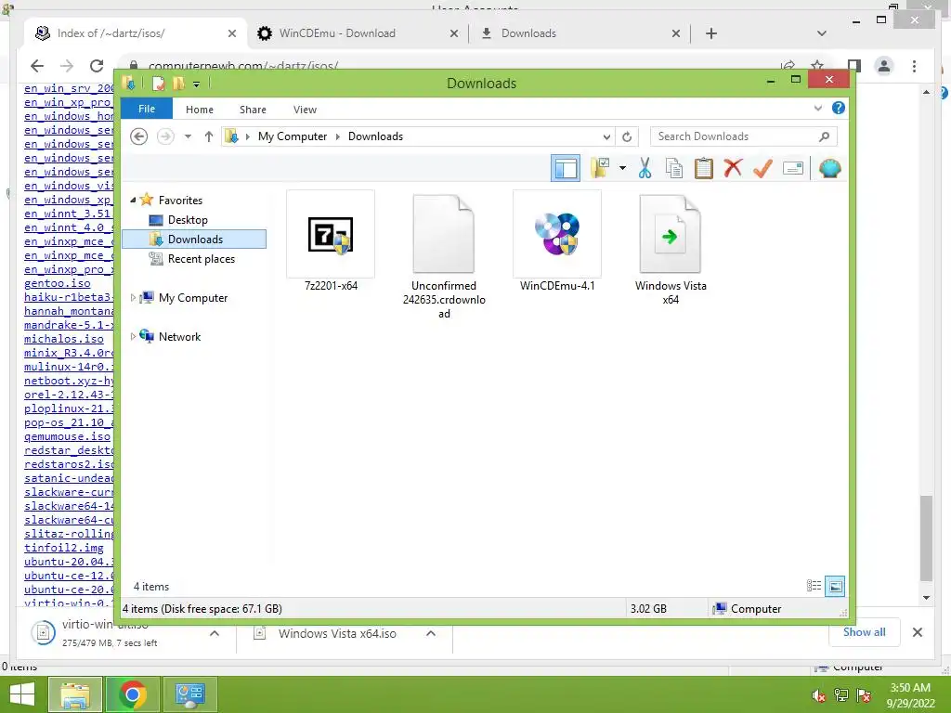Reload the Chrome page
This screenshot has width=951, height=713.
pyautogui.click(x=97, y=66)
